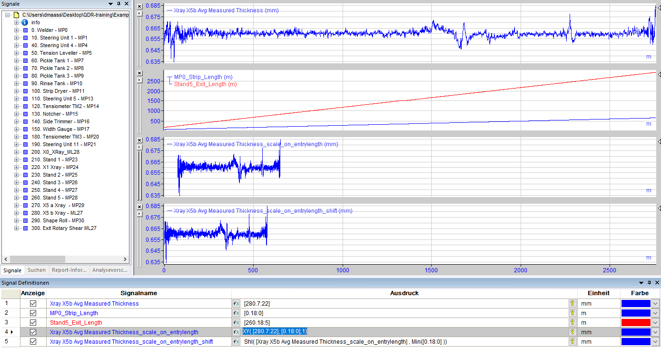This screenshot has width=661, height=348.
Task: Expand the 0. Welder - MP0 node
Action: pyautogui.click(x=17, y=30)
